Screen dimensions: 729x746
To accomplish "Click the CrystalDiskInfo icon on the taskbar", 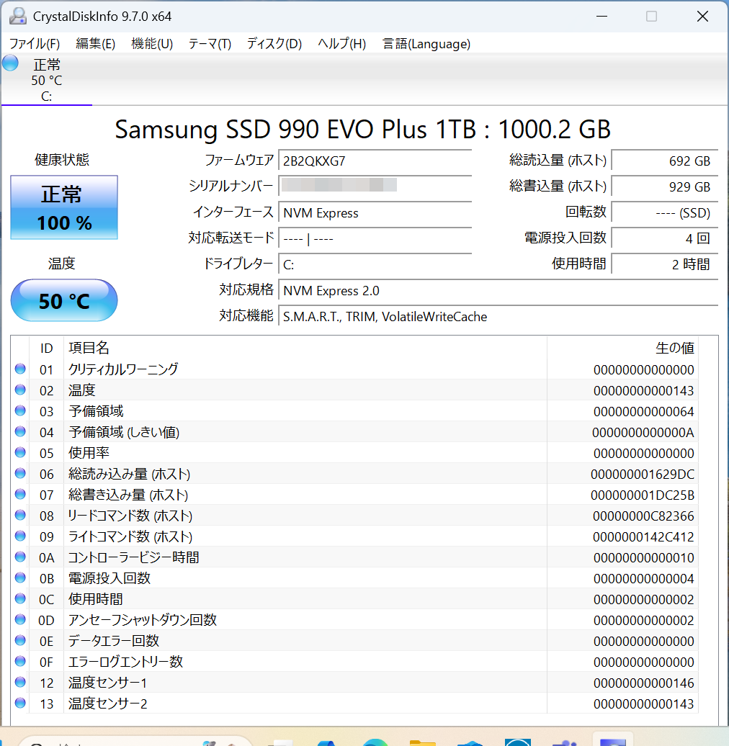I will (612, 742).
